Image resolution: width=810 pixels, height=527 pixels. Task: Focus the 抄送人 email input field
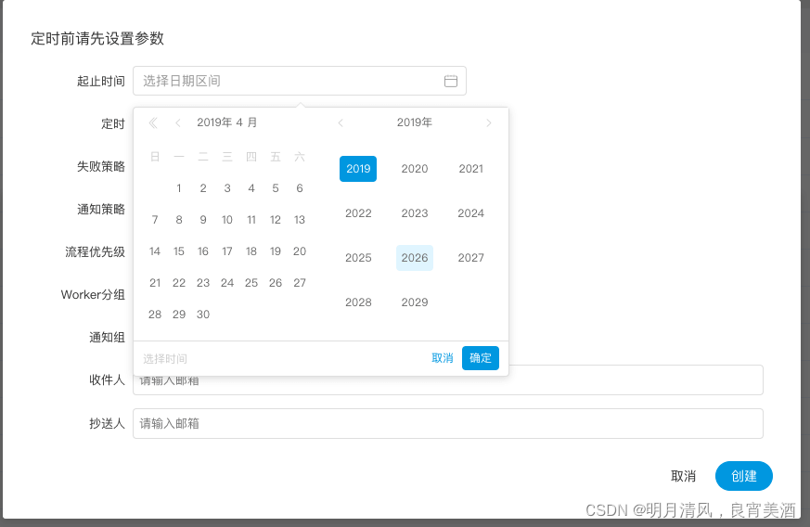click(x=448, y=424)
